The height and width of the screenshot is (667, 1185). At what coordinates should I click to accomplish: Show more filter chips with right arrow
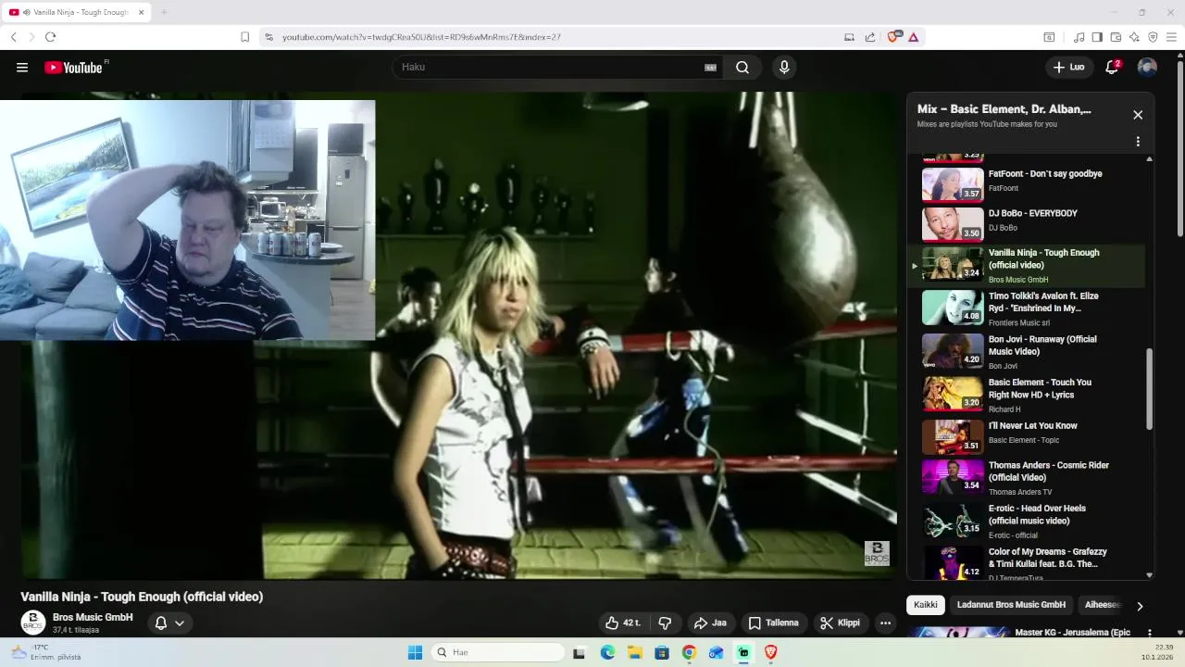1140,606
